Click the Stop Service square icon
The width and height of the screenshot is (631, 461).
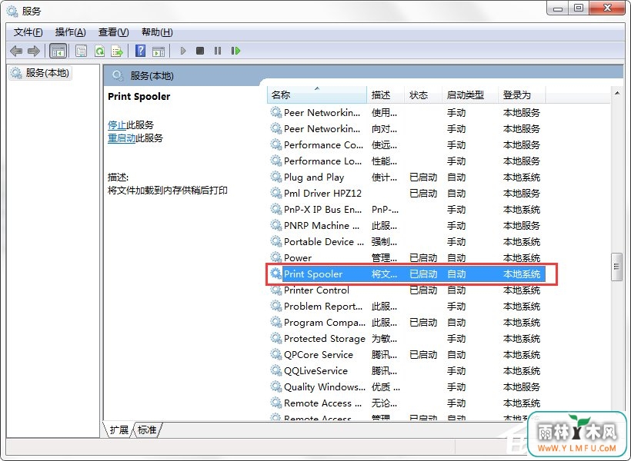200,51
